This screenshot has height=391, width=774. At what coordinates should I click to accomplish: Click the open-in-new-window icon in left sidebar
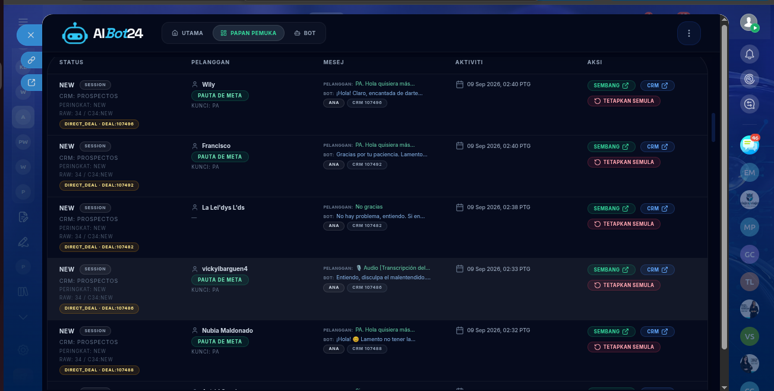(31, 83)
